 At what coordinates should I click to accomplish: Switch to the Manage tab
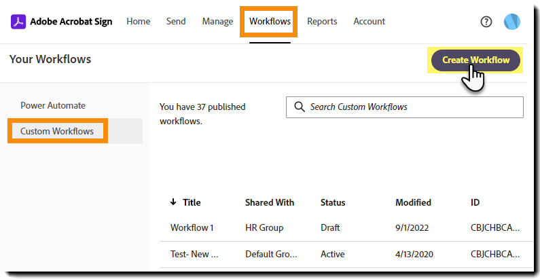tap(217, 22)
